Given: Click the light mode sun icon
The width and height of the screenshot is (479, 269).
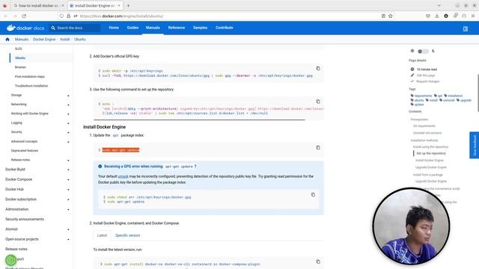Looking at the screenshot, I should tap(412, 51).
